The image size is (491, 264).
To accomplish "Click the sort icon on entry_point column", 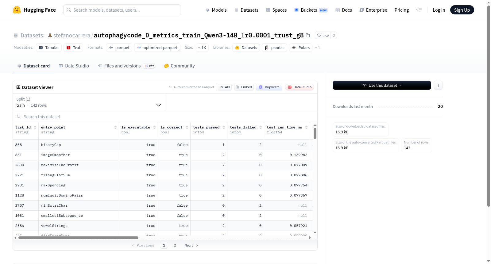I will 115,127.
